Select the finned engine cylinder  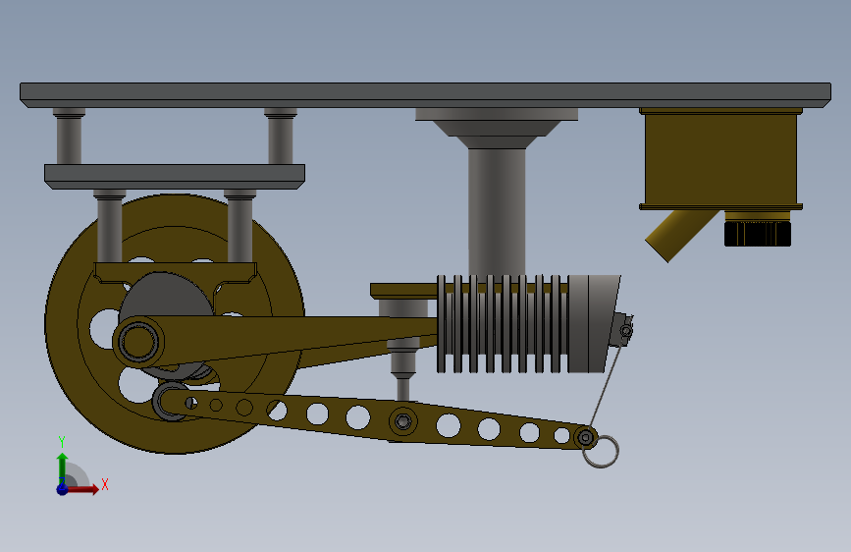(502, 324)
